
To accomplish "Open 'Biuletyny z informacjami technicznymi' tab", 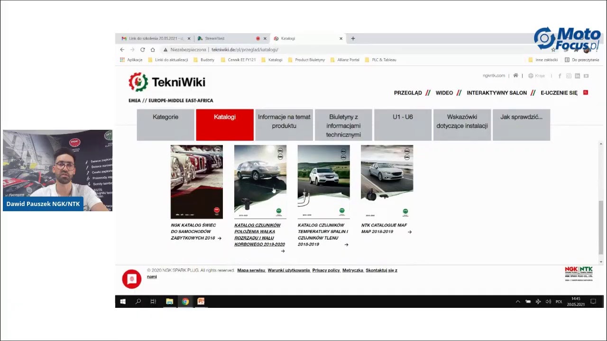I will [x=343, y=125].
